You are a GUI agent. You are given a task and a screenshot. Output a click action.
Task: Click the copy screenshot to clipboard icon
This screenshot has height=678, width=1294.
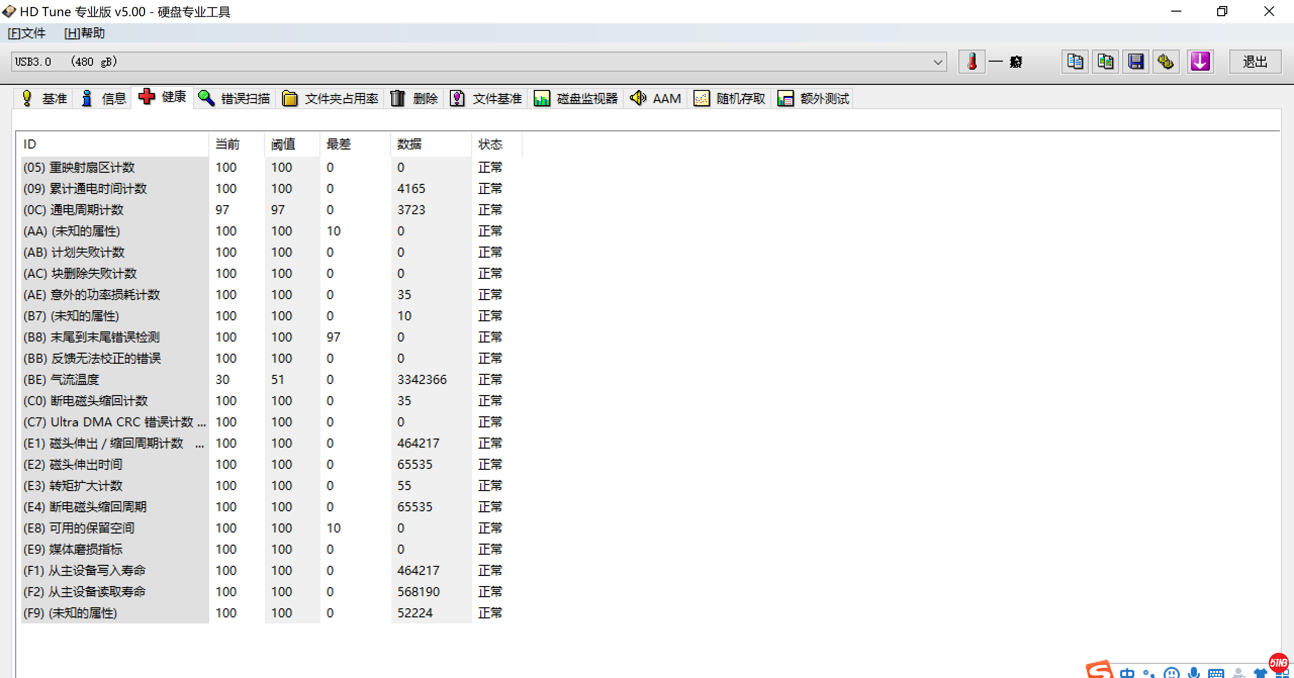pos(1105,62)
